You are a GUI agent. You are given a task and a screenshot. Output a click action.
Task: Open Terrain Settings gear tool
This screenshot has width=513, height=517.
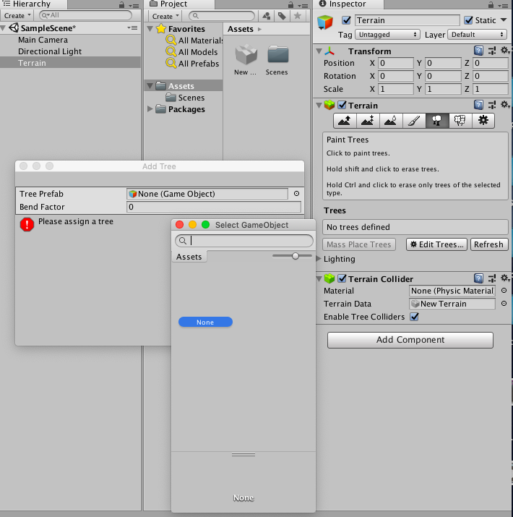pyautogui.click(x=483, y=121)
